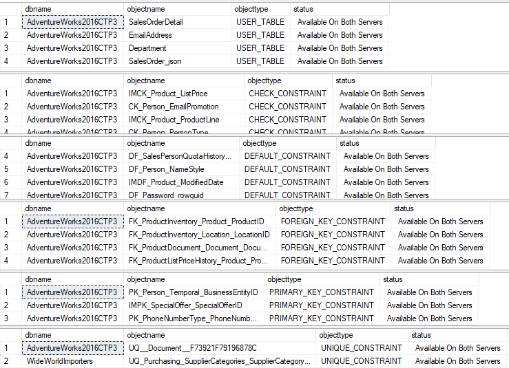Image resolution: width=509 pixels, height=368 pixels.
Task: Click the status header in the UNIQUE_CONSTRAINT grid
Action: (458, 335)
